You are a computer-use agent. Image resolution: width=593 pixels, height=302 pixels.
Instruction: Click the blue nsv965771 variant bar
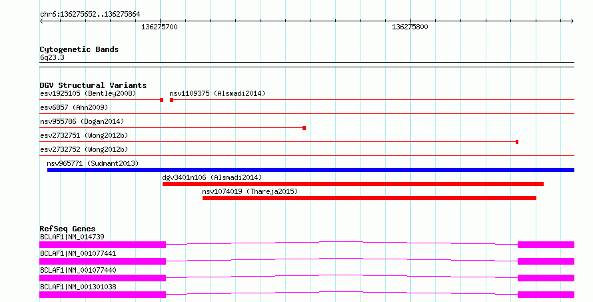[310, 170]
